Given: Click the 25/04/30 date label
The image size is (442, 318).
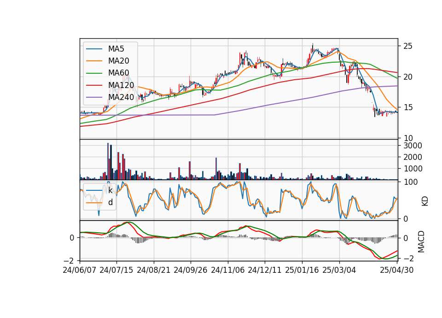Looking at the screenshot, I should (397, 271).
